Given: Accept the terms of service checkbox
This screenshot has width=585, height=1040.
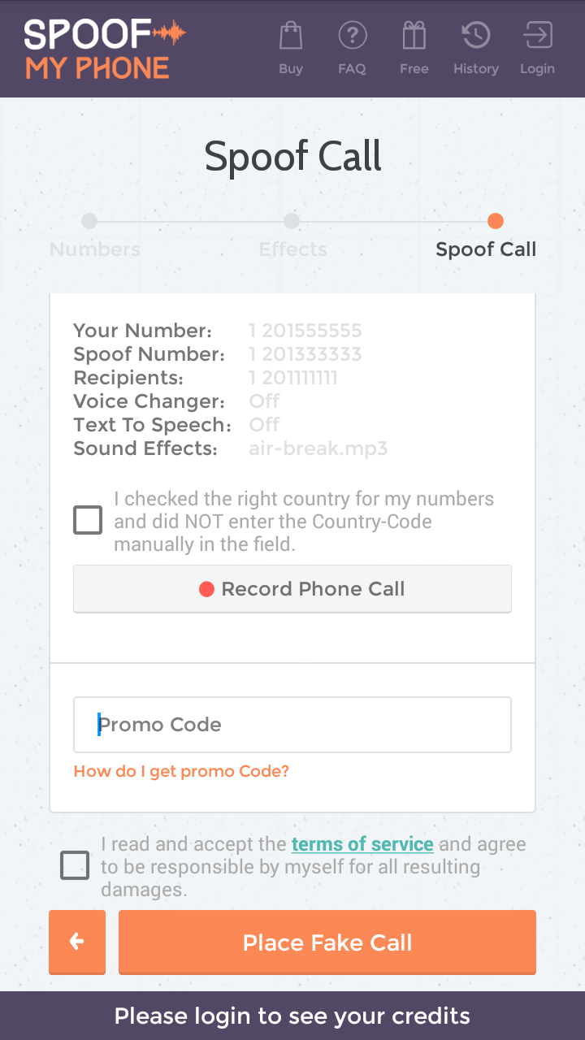Looking at the screenshot, I should [75, 865].
